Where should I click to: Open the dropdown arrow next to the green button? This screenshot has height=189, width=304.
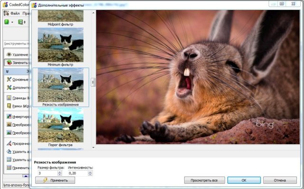click(12, 22)
